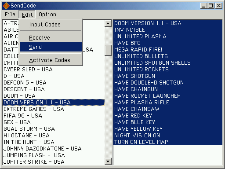This screenshot has width=225, height=169.
Task: Select the INVINCIBLE code
Action: click(x=168, y=30)
